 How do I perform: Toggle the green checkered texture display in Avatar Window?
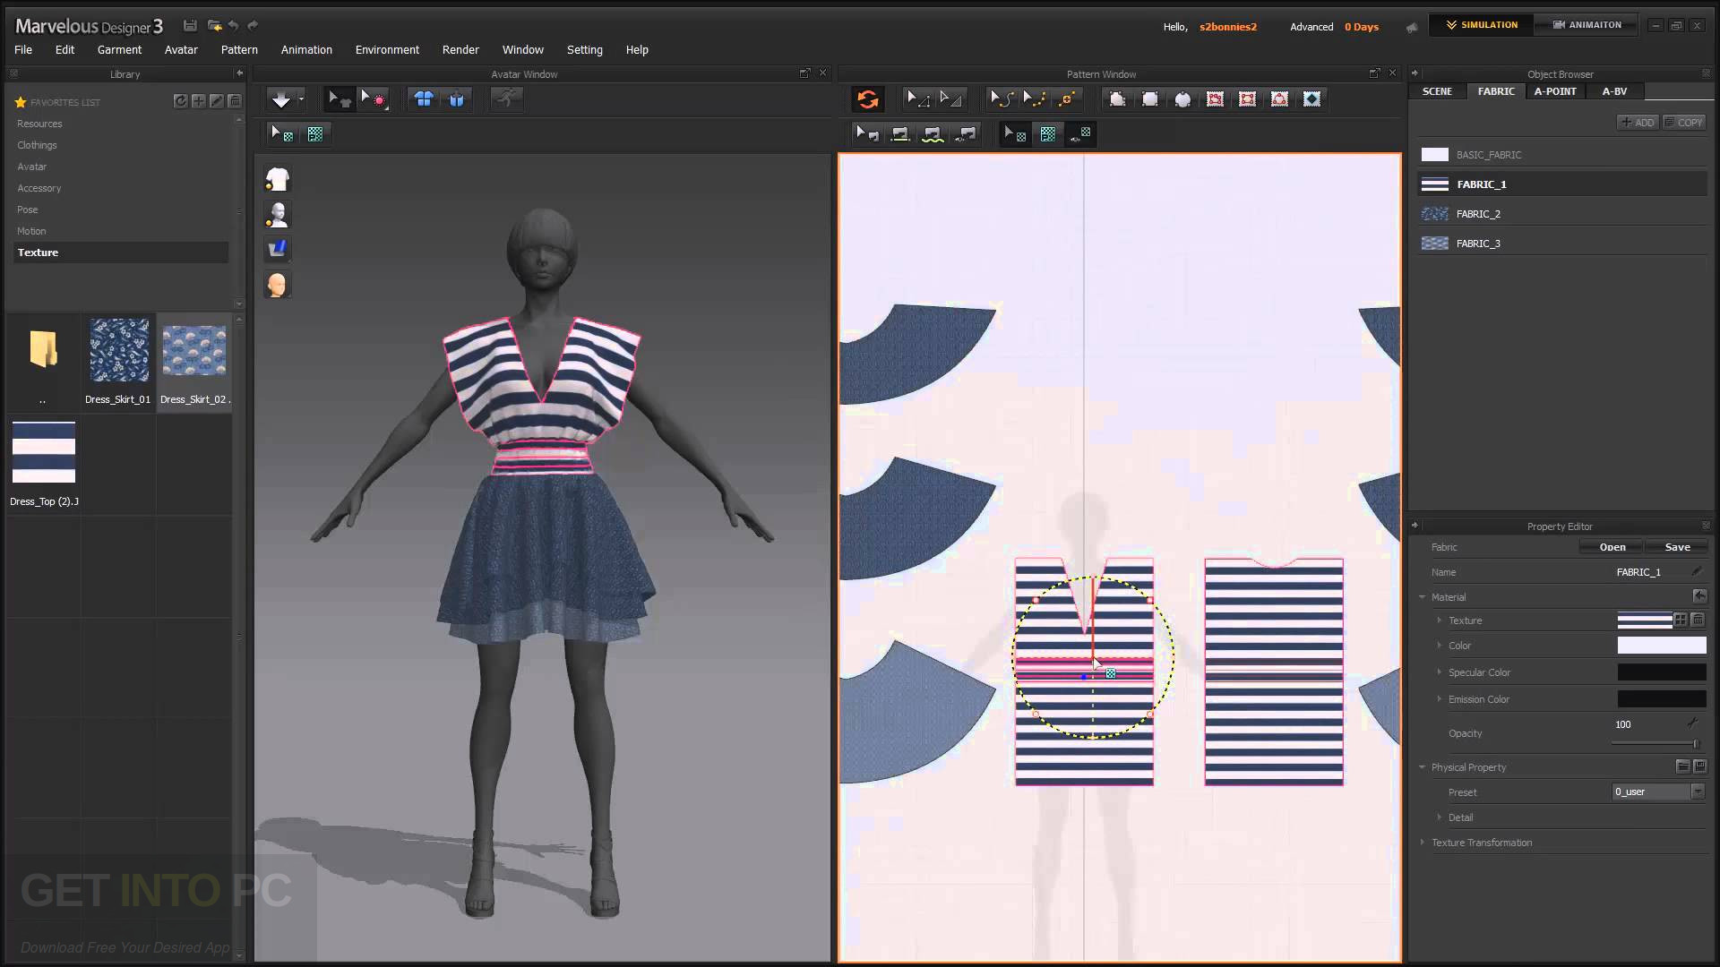coord(315,134)
